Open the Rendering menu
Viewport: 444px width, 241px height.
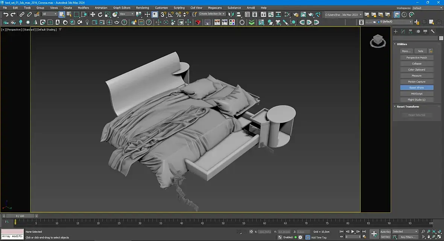click(x=142, y=8)
